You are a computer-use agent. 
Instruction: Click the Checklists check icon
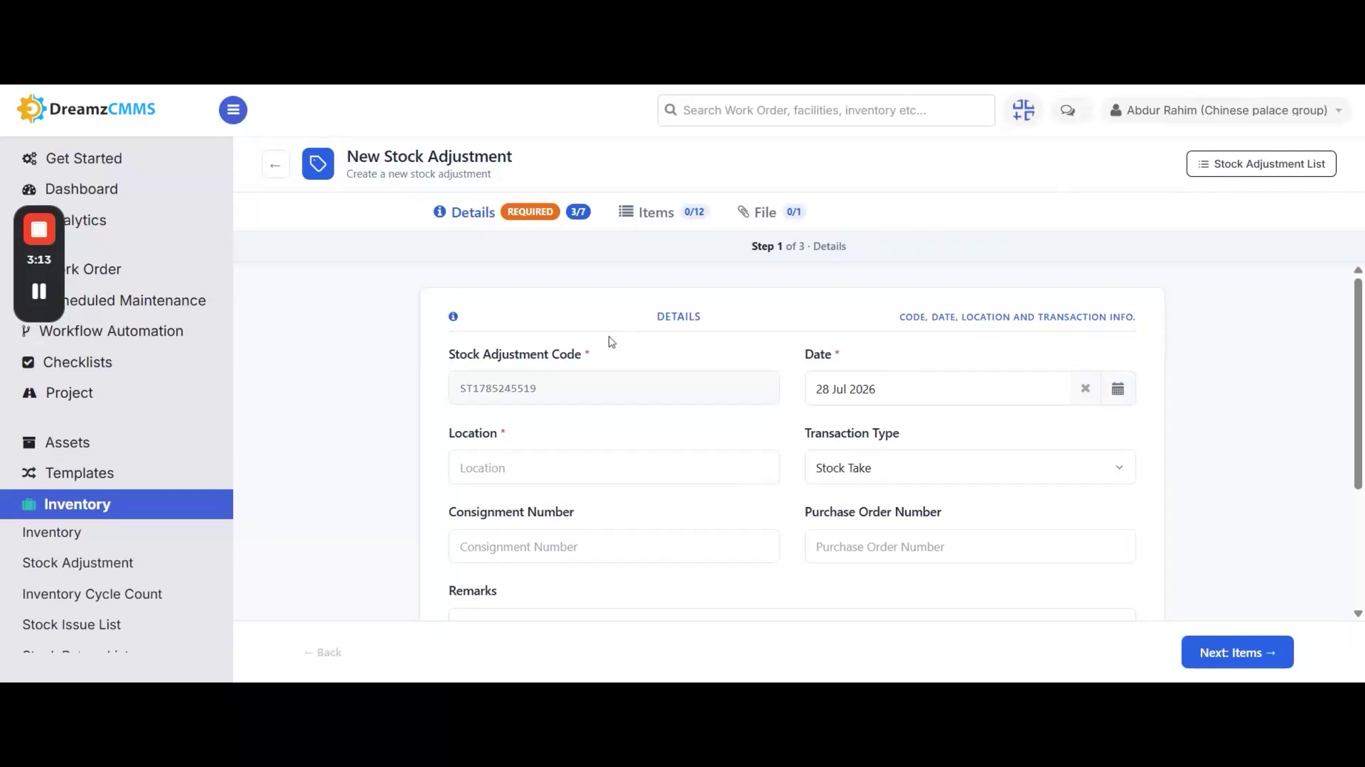point(28,362)
